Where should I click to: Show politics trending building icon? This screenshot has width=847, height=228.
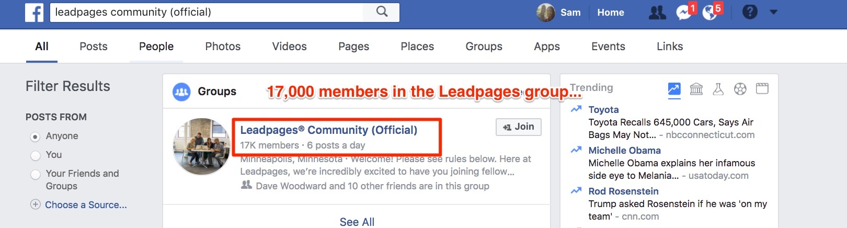point(696,89)
